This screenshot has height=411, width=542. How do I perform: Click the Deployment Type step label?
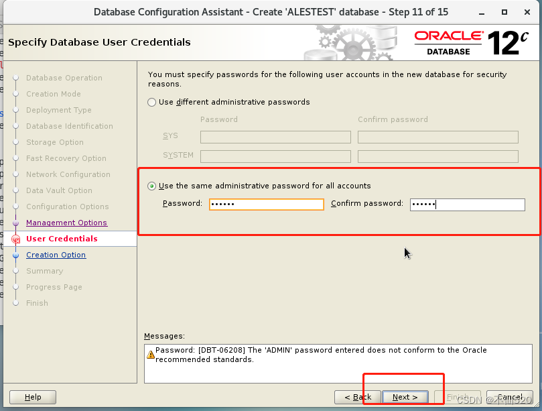coord(59,110)
